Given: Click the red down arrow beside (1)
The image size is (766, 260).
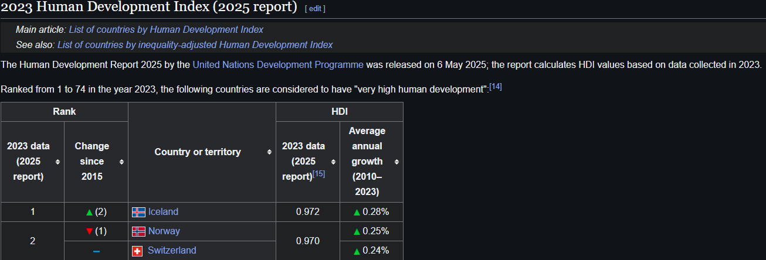Looking at the screenshot, I should click(89, 231).
